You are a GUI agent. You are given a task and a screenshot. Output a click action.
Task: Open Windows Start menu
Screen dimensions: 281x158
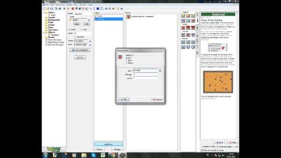(x=46, y=155)
